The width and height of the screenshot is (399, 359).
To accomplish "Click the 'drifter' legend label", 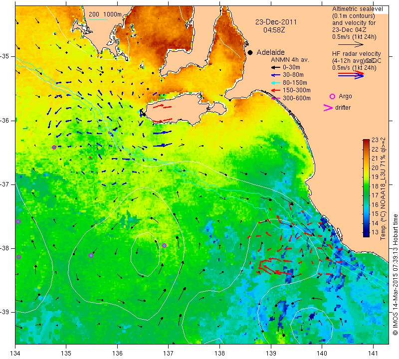I will click(343, 108).
